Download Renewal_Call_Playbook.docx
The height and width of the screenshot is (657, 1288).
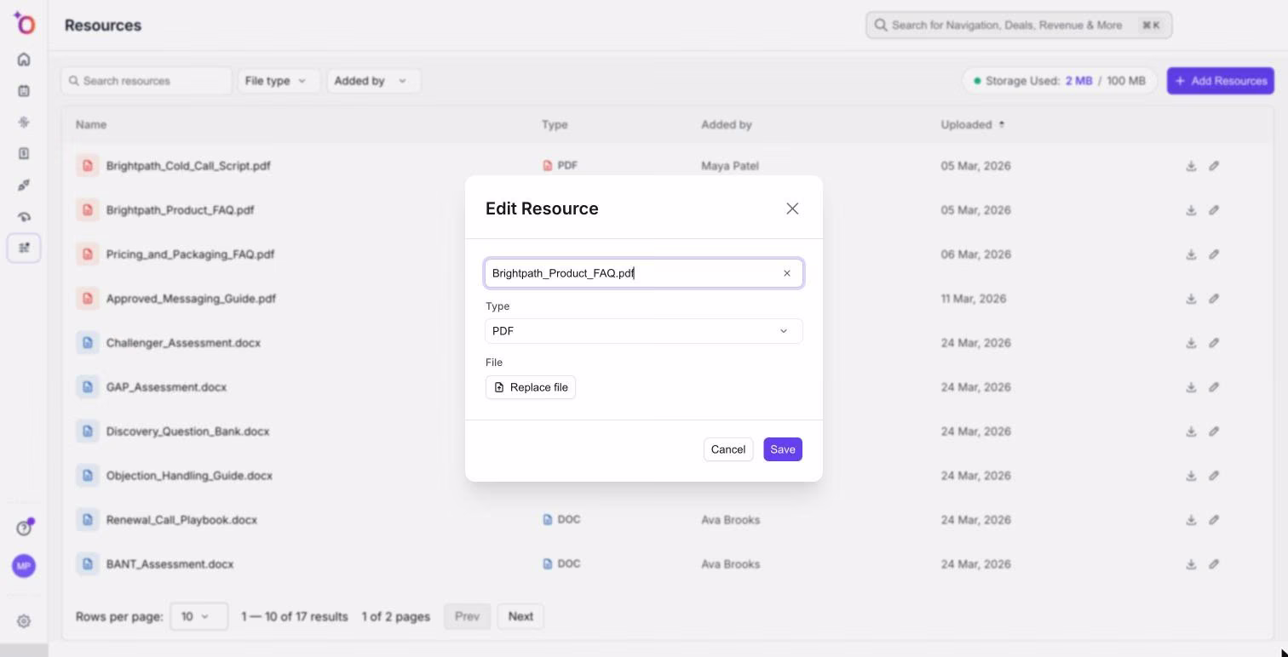1191,520
